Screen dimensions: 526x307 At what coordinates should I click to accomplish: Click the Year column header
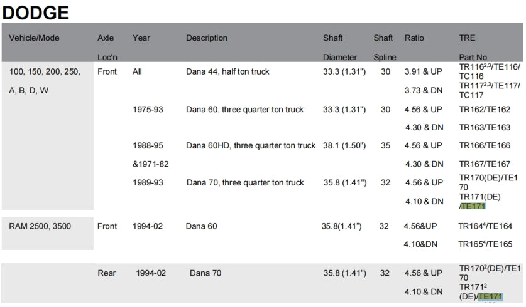tap(141, 38)
